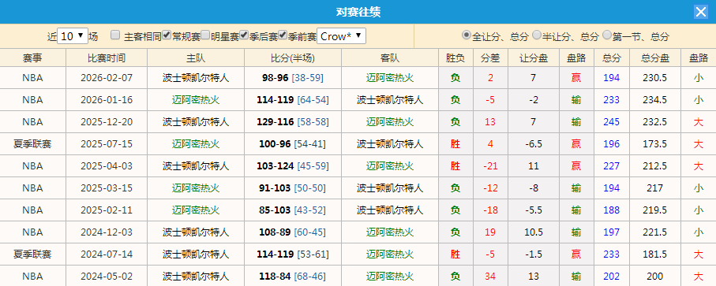
Task: Toggle the 主客相同 checkbox
Action: coord(115,35)
